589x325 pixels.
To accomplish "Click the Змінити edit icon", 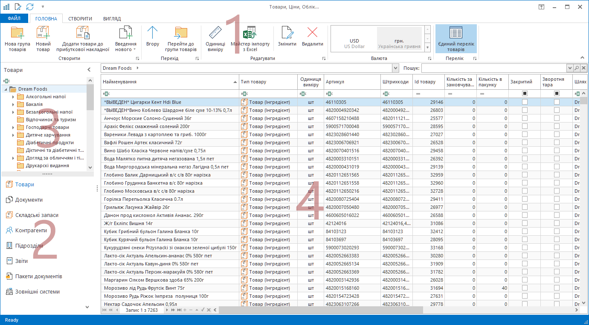I will pyautogui.click(x=287, y=33).
